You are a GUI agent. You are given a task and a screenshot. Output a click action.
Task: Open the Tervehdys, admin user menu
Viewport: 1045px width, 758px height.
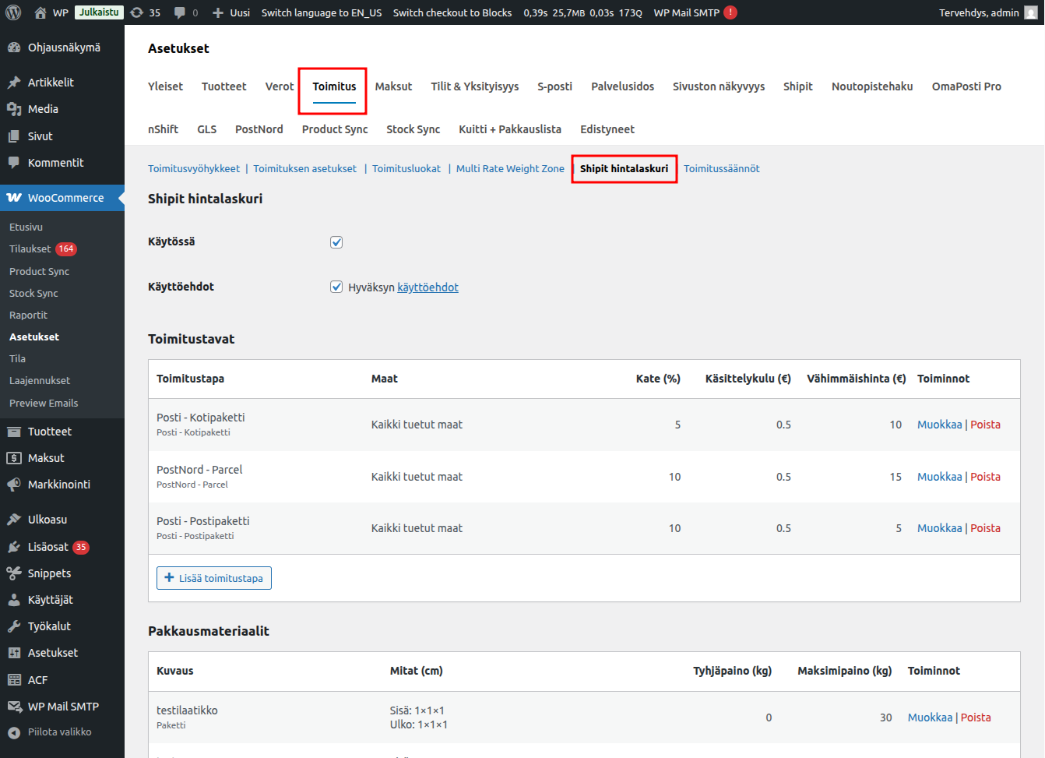click(x=987, y=12)
